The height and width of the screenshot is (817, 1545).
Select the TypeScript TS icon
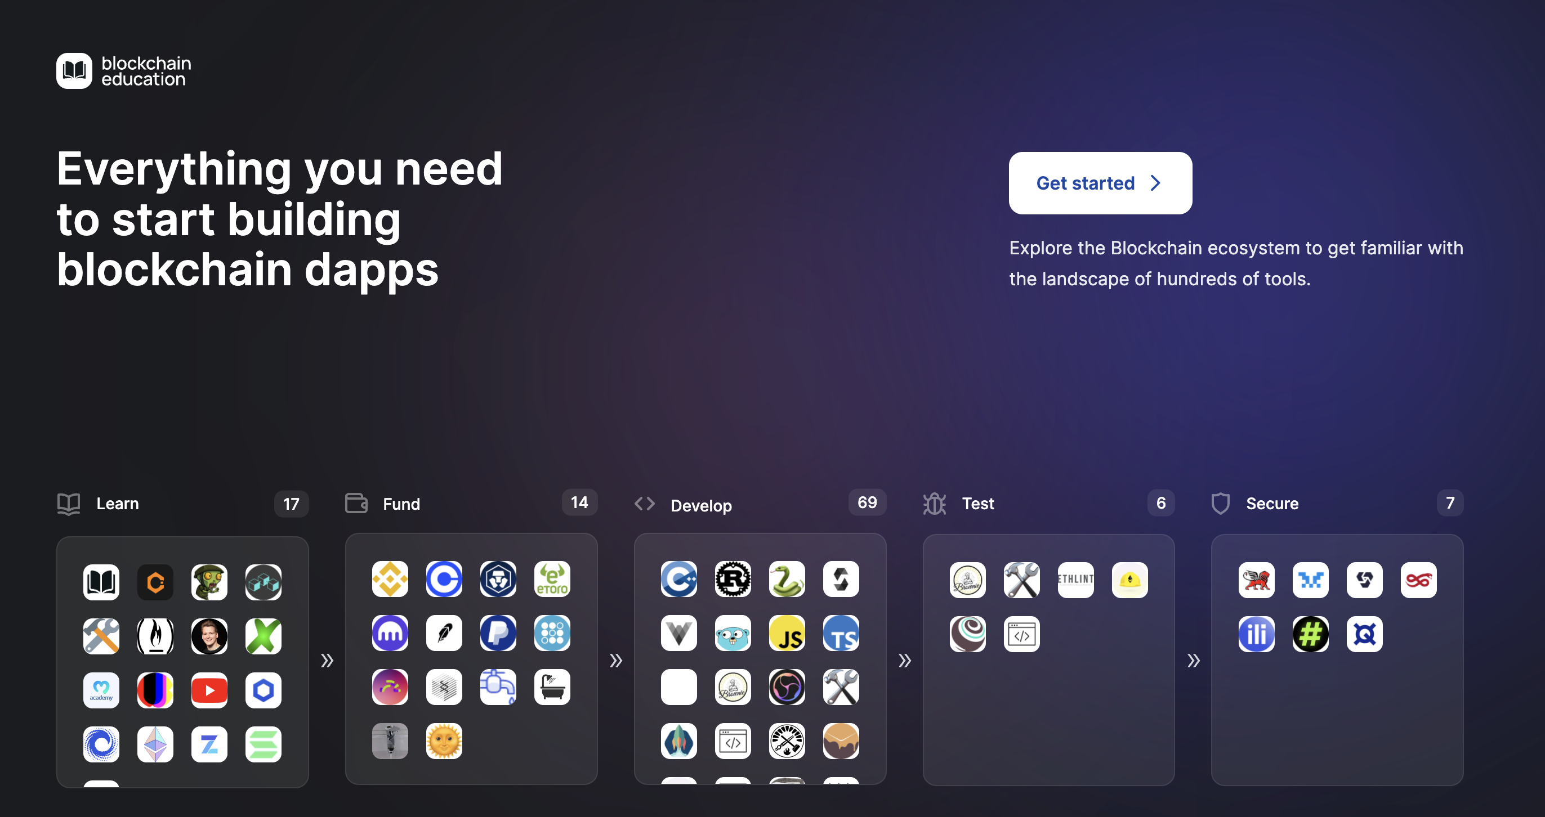840,633
